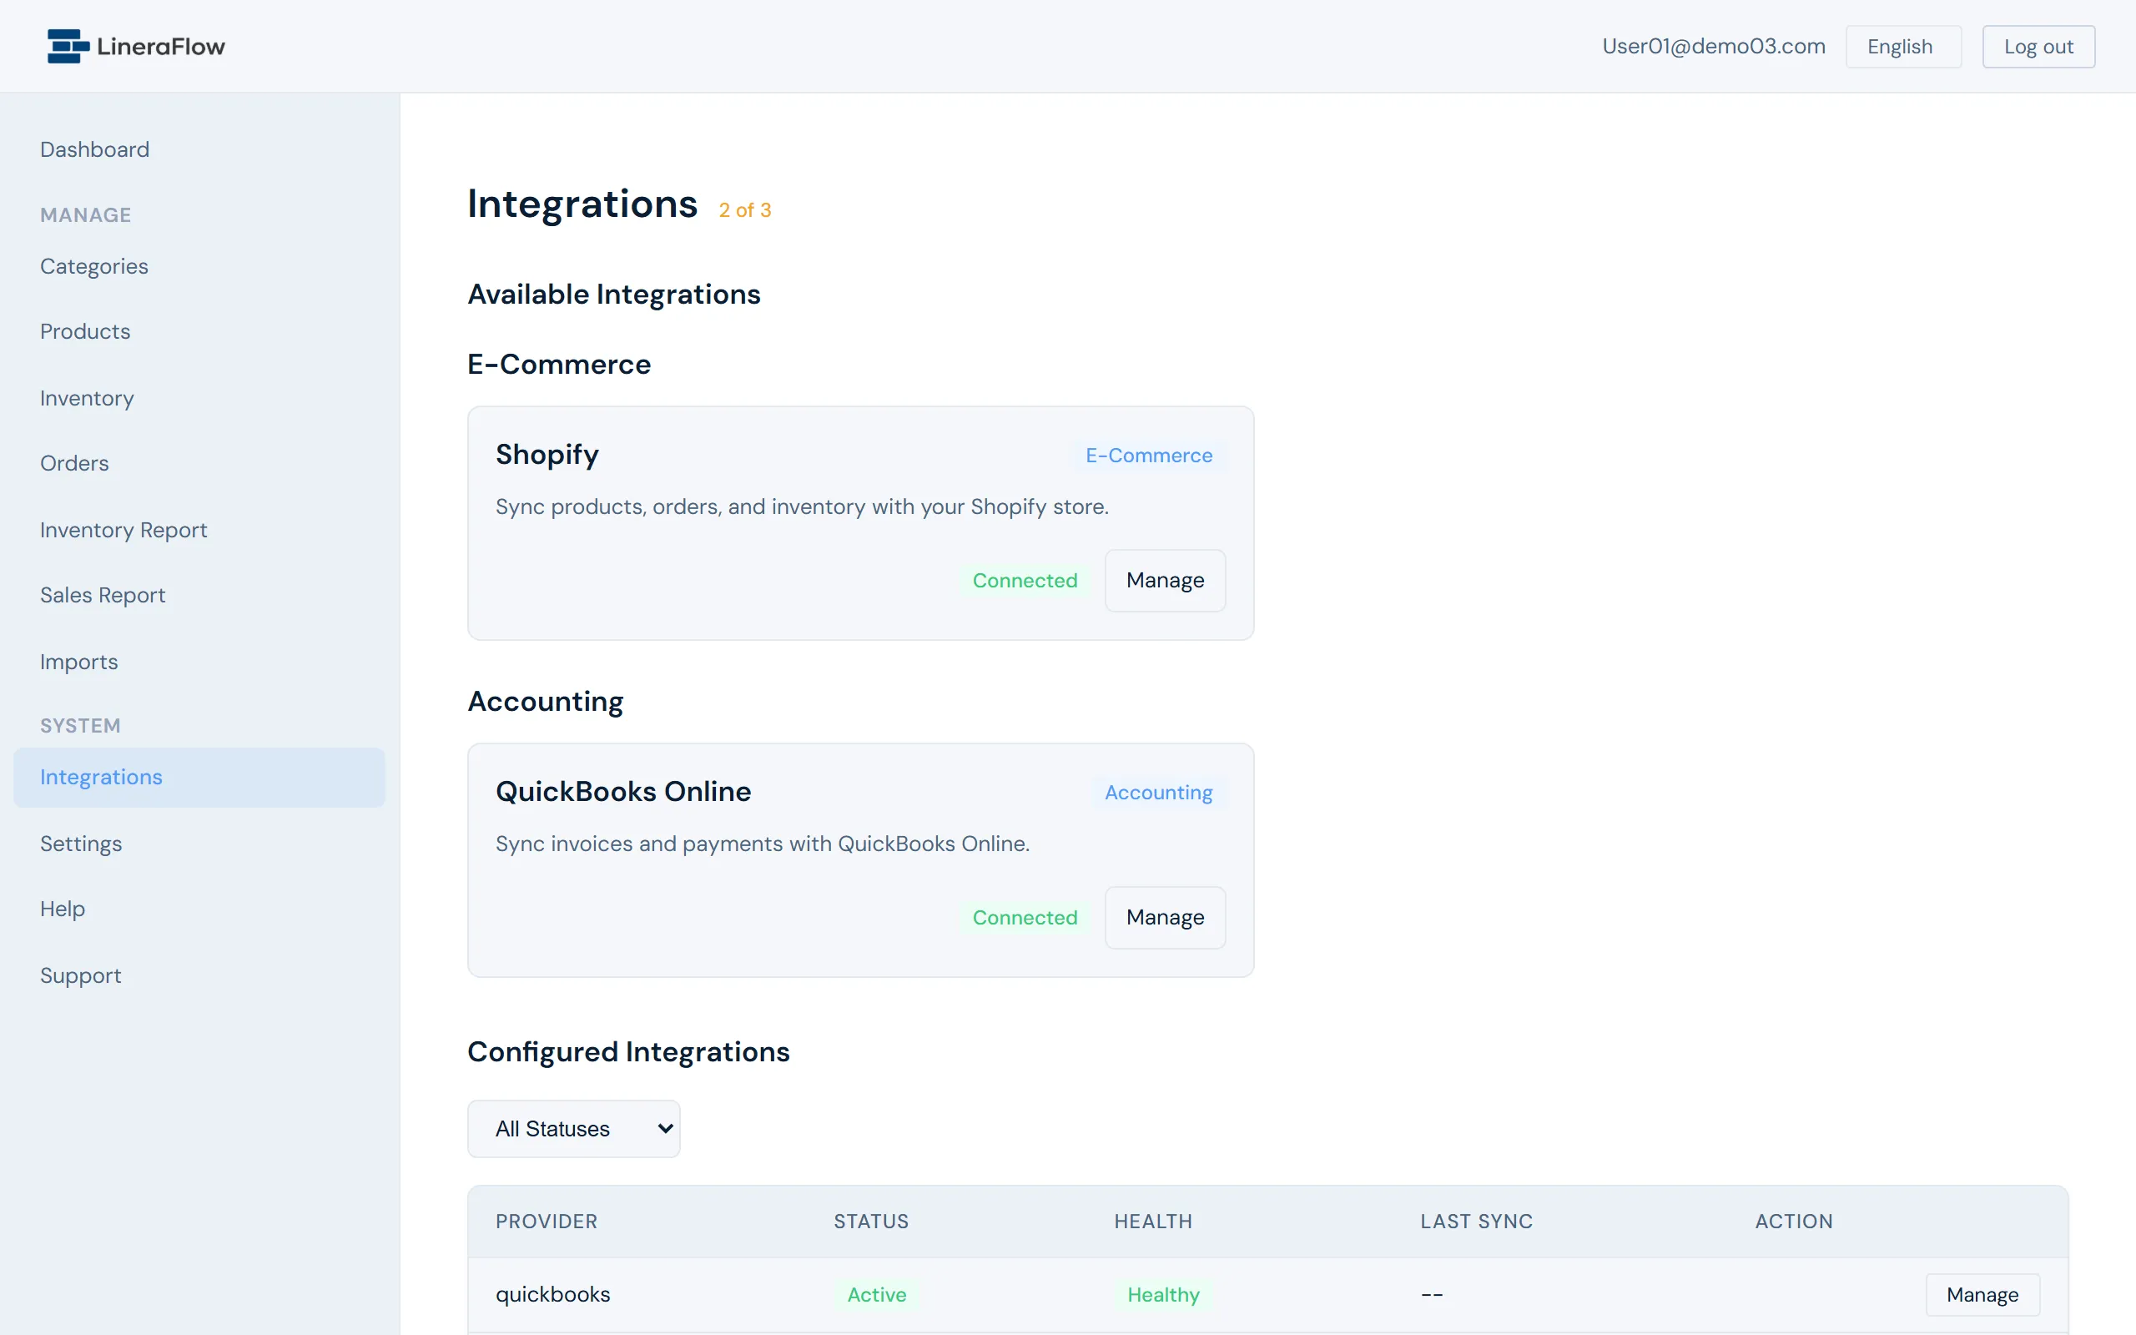2136x1335 pixels.
Task: Click the QuickBooks Online card title
Action: (x=623, y=791)
